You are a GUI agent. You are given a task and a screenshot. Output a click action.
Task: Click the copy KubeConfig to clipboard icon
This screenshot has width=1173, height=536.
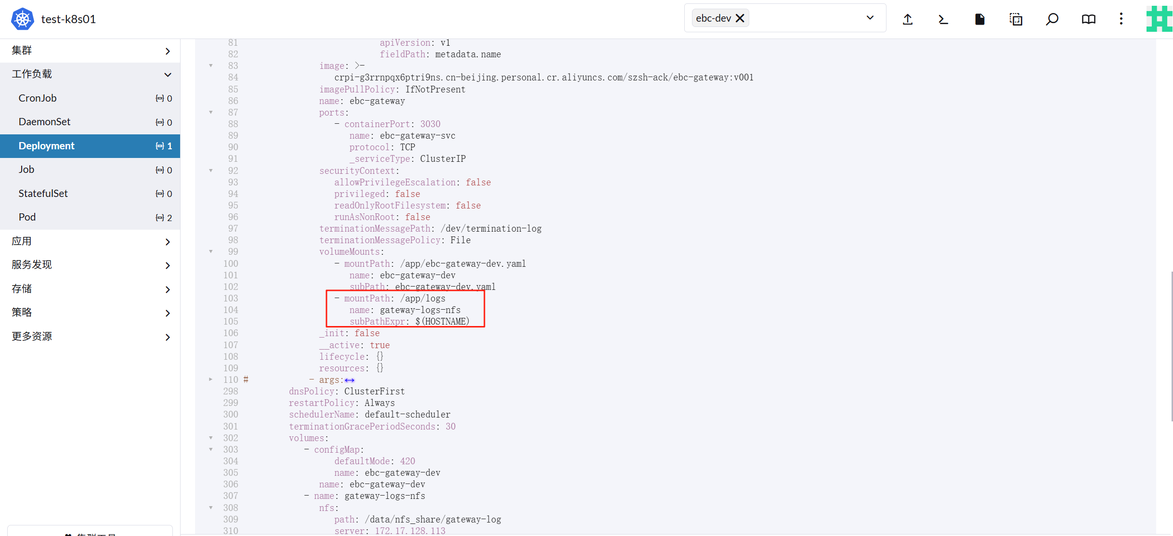[x=1016, y=19]
